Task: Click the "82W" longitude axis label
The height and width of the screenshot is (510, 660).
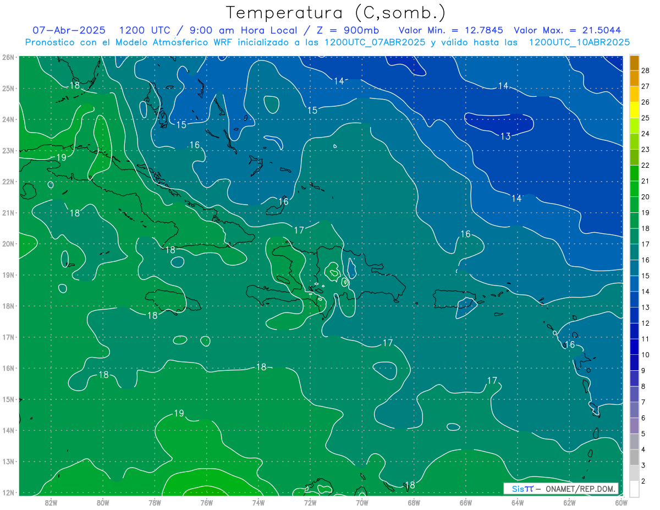Action: tap(51, 502)
